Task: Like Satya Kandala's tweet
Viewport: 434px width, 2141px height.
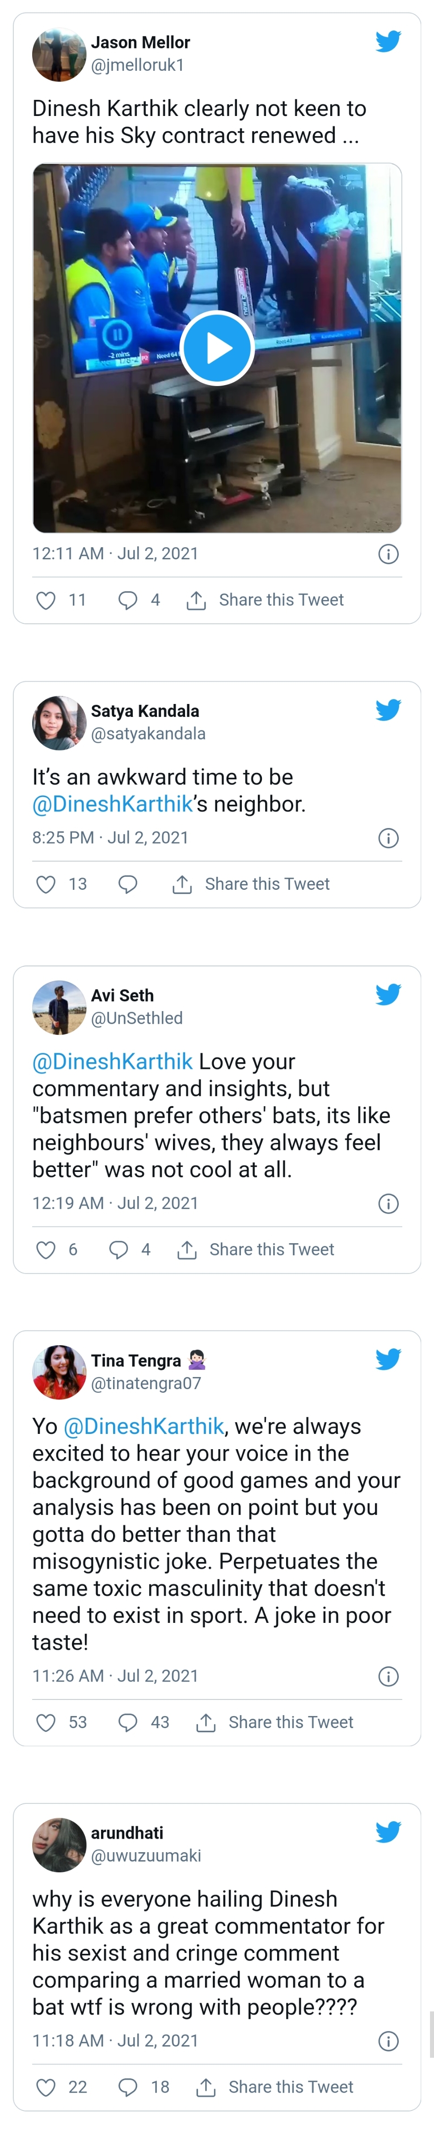Action: [46, 884]
